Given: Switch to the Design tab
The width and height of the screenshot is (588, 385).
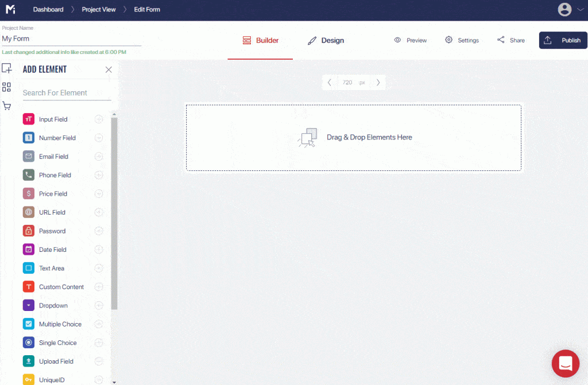Looking at the screenshot, I should (x=326, y=41).
